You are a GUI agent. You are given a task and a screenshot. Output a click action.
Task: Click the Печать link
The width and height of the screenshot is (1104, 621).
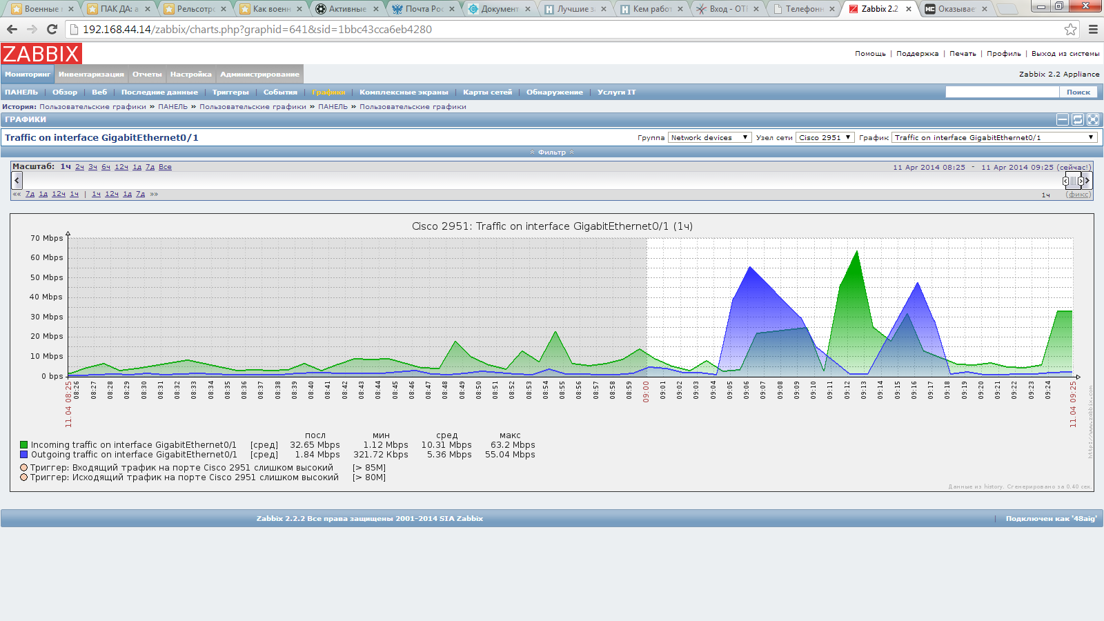(963, 53)
